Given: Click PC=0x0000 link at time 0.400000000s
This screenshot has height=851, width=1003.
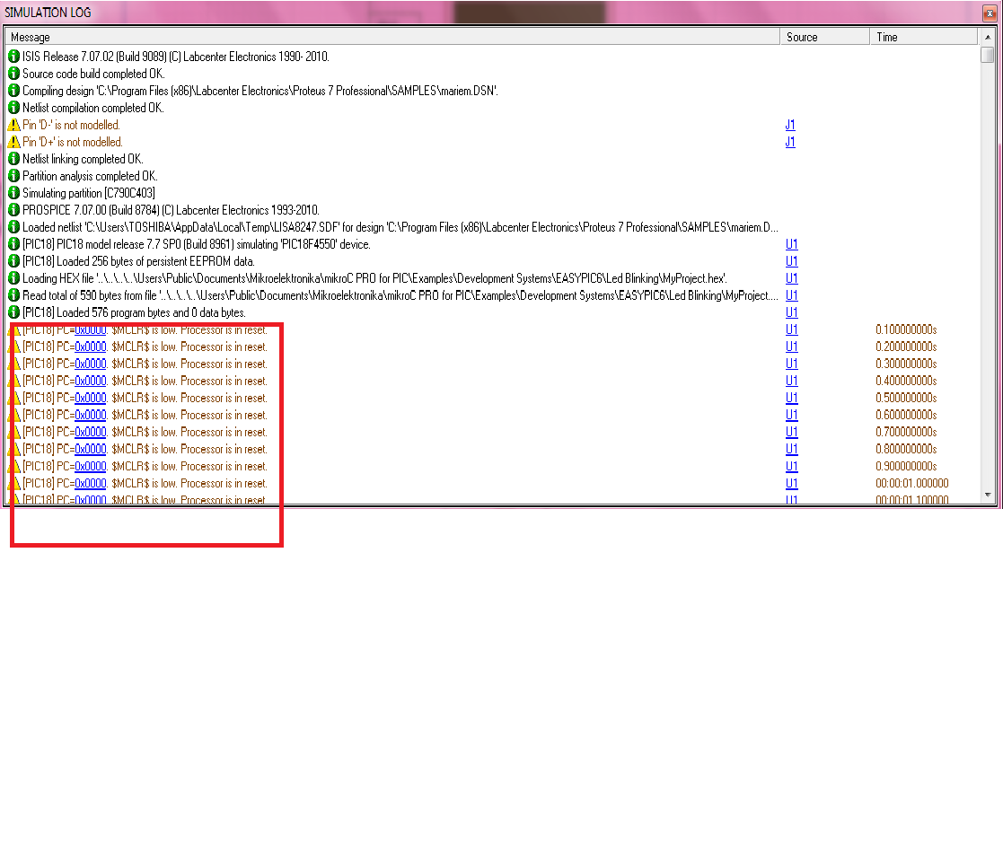Looking at the screenshot, I should (x=90, y=381).
